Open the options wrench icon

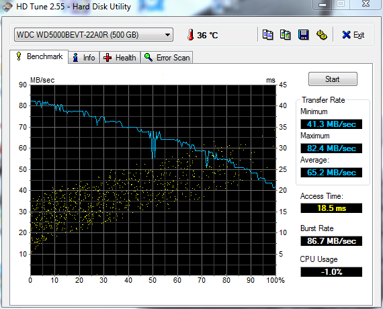[322, 35]
